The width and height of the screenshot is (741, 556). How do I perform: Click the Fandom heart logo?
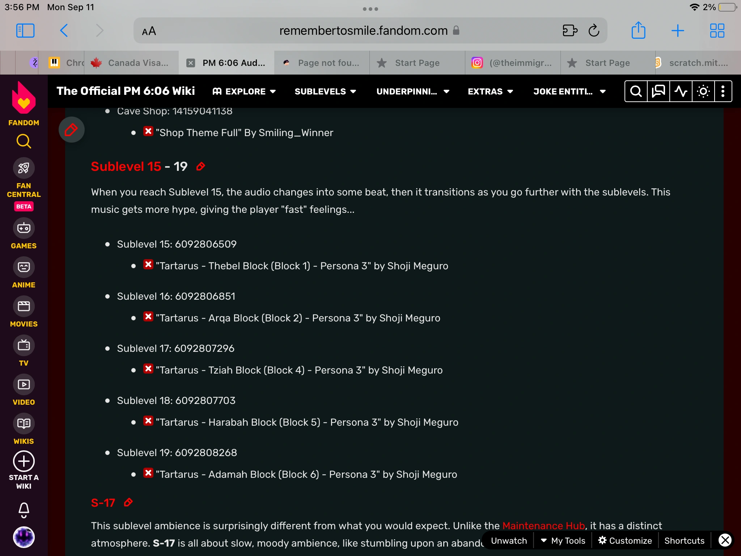[24, 98]
